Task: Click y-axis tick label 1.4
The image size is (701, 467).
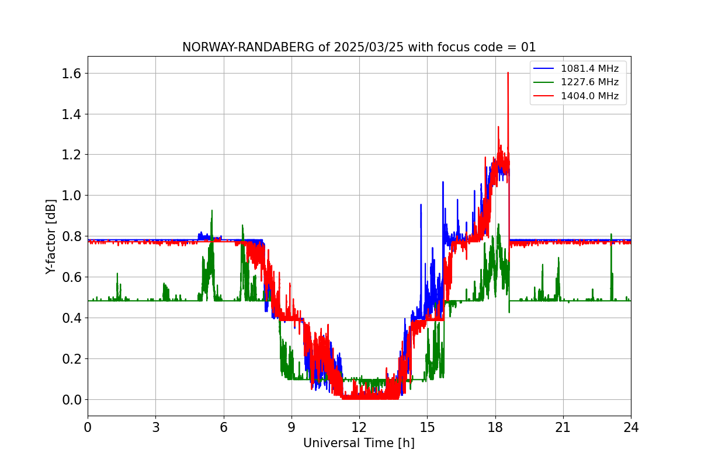Action: click(x=72, y=114)
